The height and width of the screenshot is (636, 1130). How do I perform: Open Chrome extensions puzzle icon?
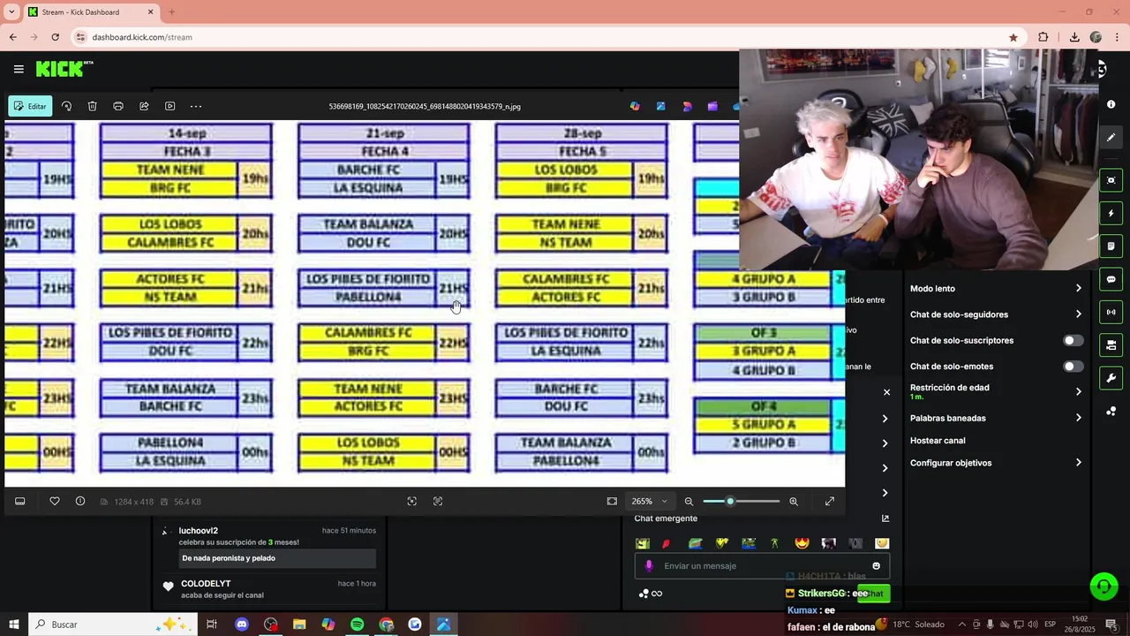click(1043, 37)
